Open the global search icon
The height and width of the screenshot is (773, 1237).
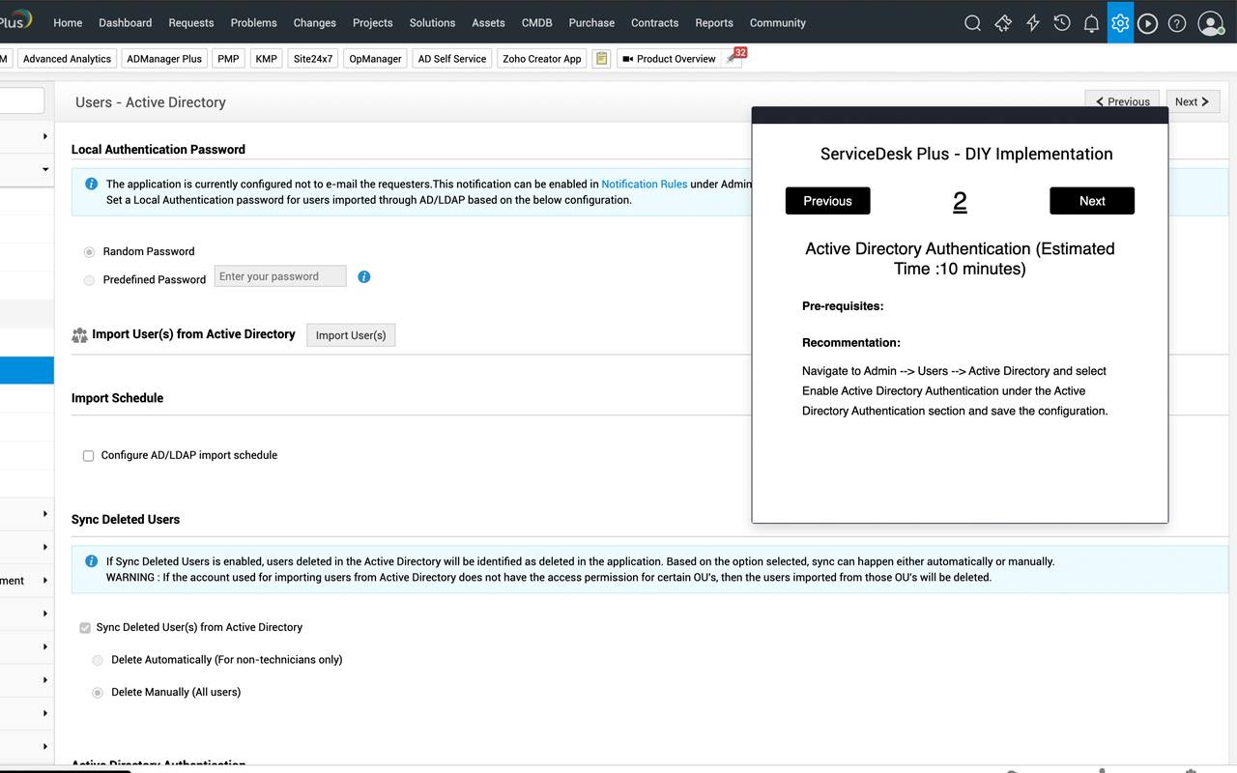973,23
